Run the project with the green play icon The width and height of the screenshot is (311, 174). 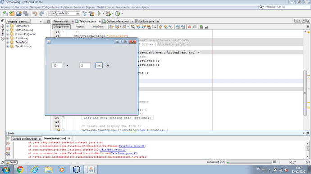[x=99, y=13]
